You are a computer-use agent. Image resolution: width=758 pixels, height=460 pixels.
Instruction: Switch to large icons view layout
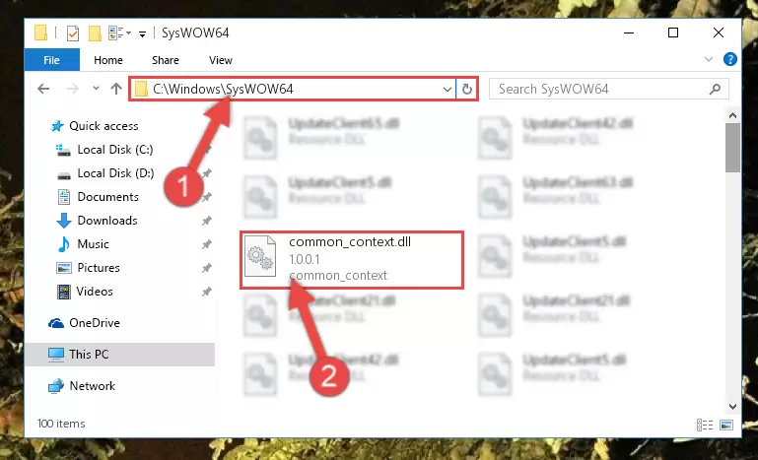726,425
